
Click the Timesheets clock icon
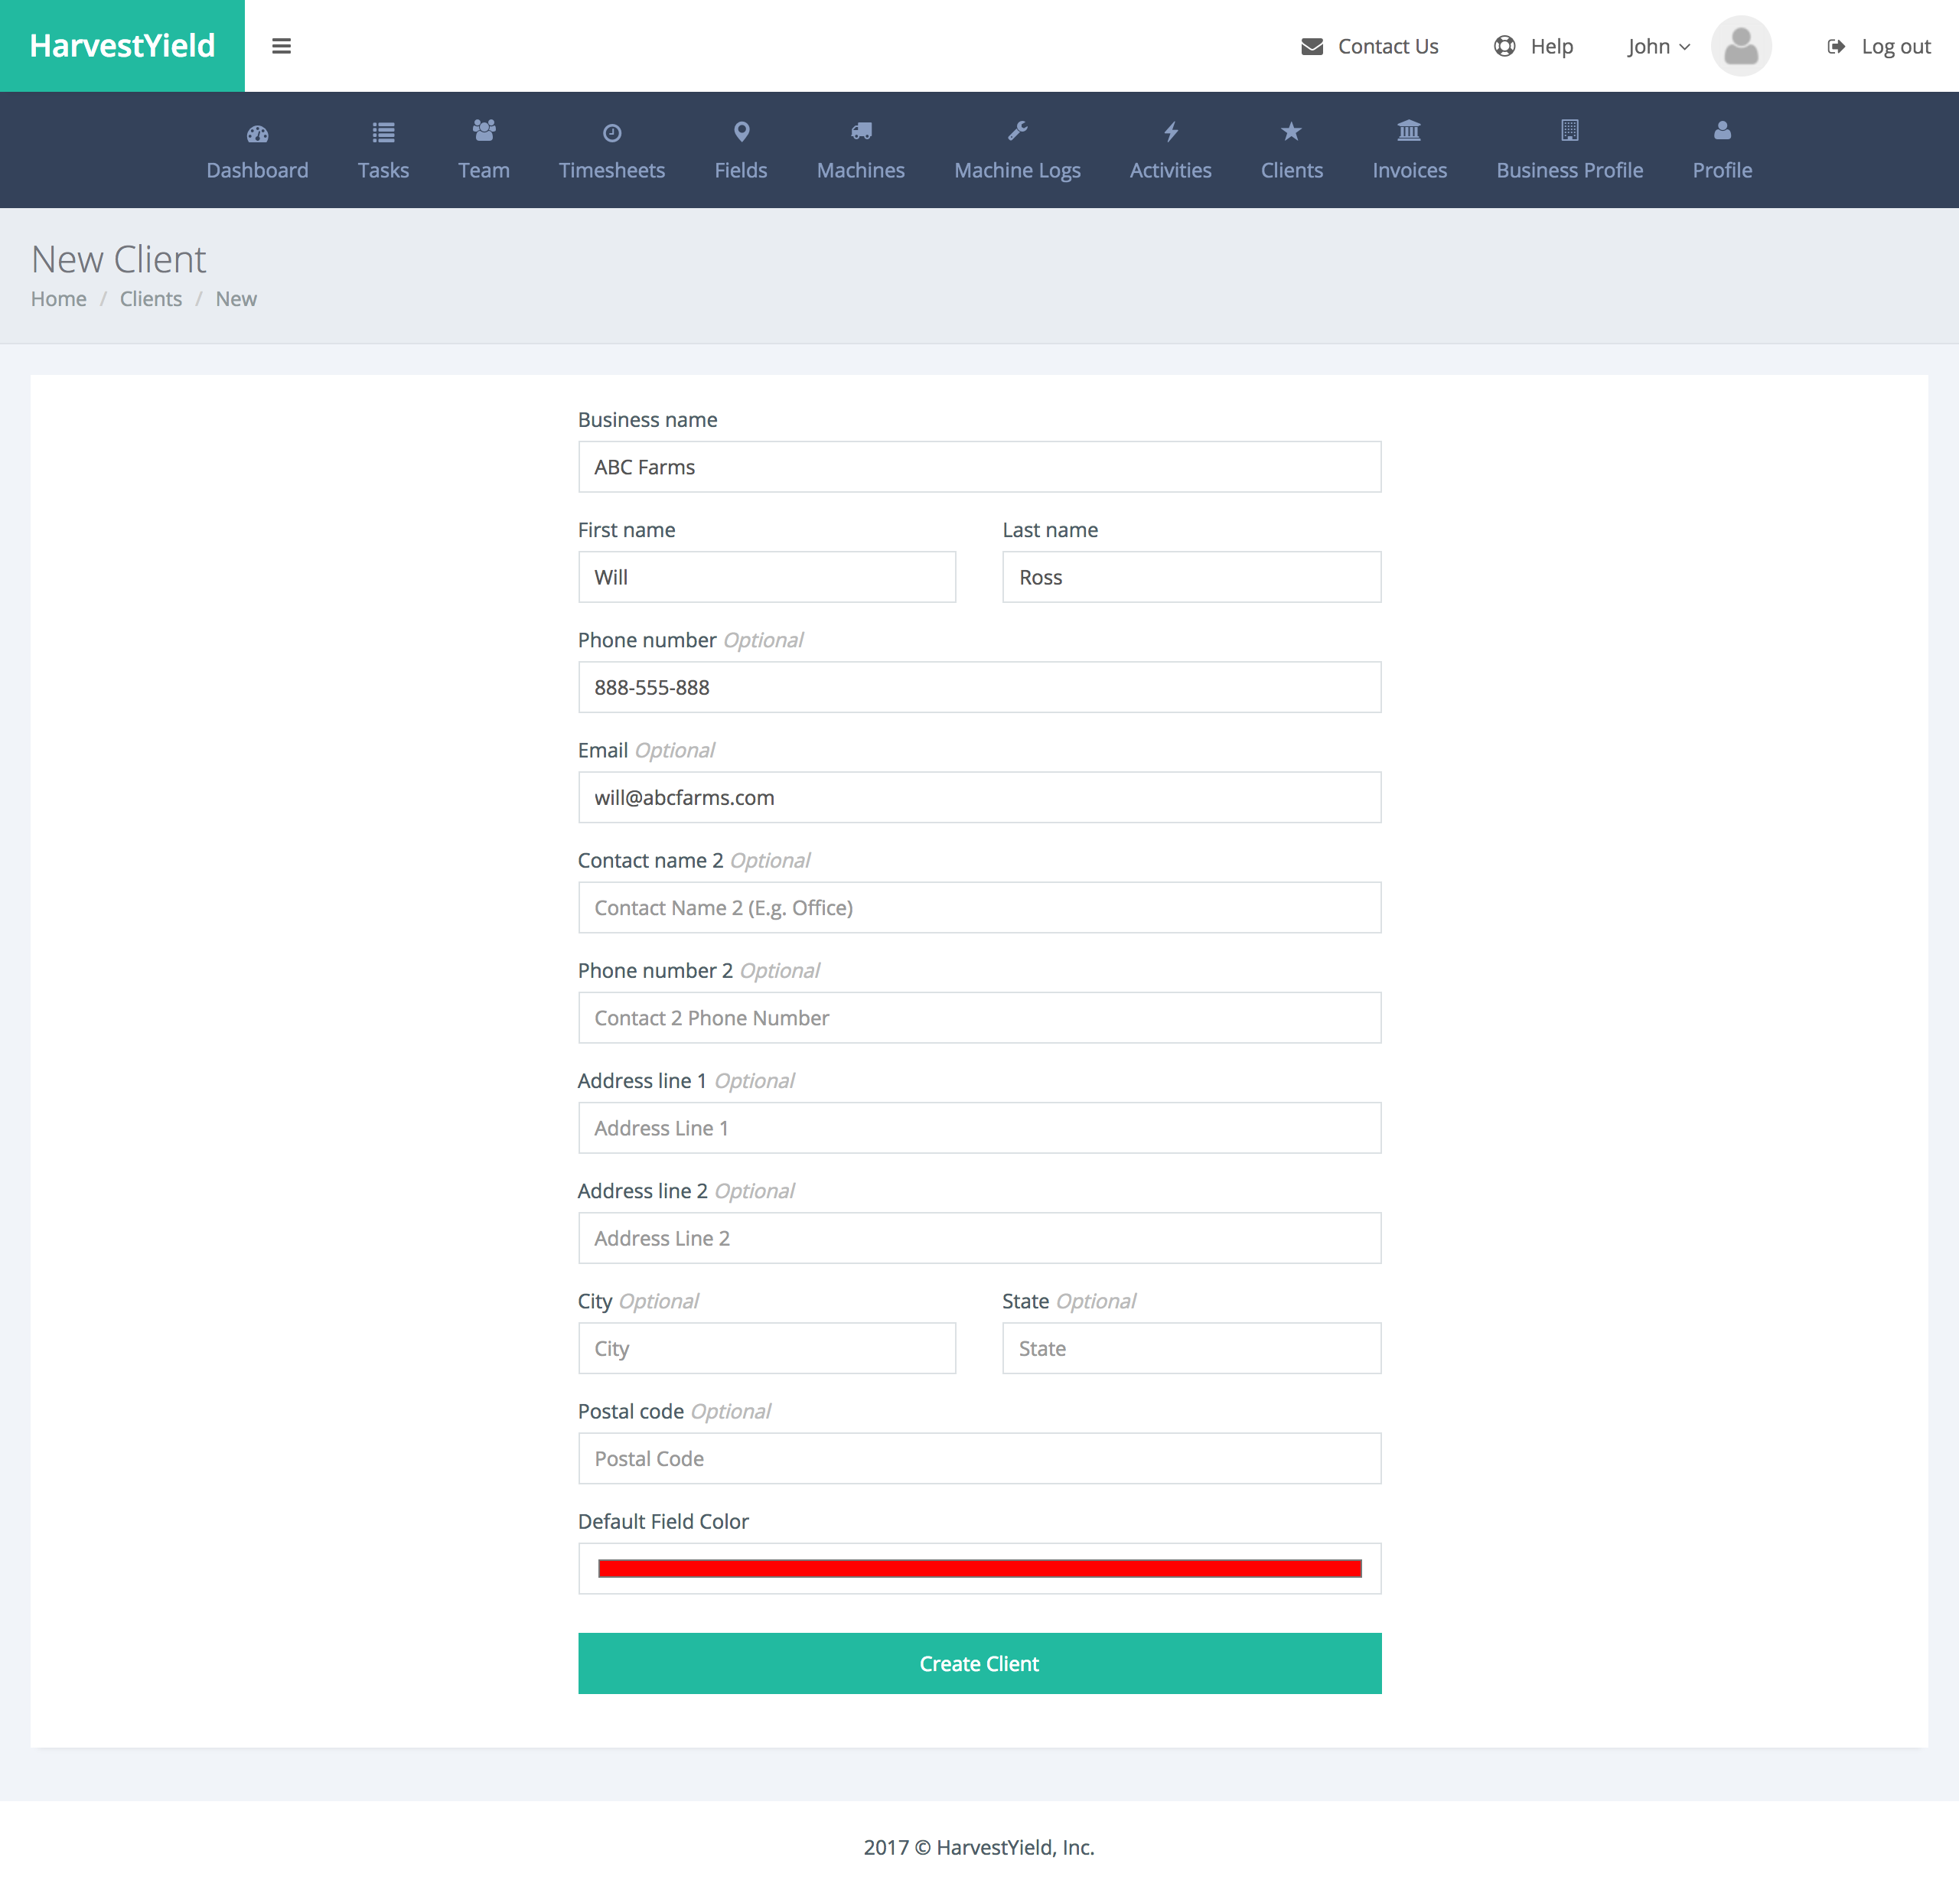(x=611, y=133)
